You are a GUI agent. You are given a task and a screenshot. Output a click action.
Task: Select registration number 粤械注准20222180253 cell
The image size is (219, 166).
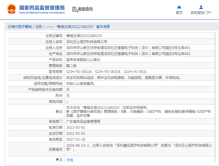84,36
